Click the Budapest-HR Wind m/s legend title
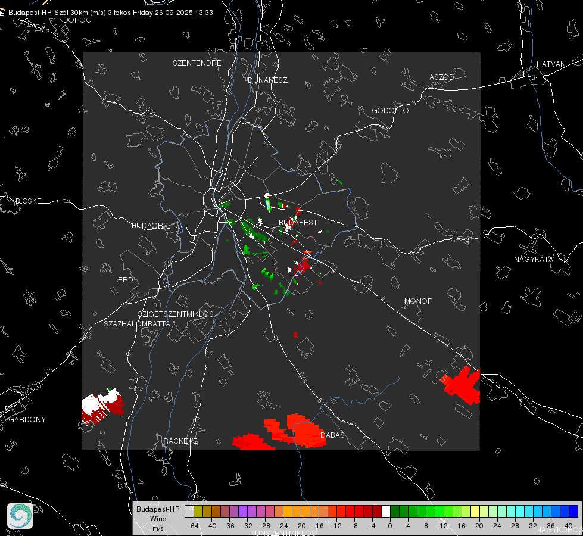Viewport: 583px width, 536px height. (158, 519)
